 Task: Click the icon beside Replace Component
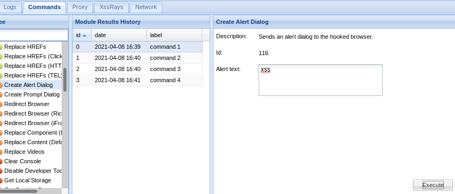pyautogui.click(x=1, y=133)
